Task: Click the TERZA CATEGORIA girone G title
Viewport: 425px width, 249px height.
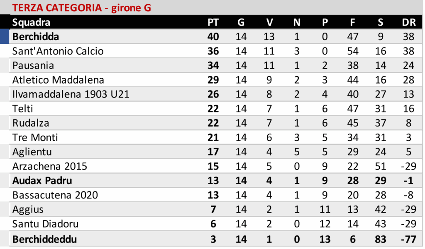Action: (x=81, y=8)
